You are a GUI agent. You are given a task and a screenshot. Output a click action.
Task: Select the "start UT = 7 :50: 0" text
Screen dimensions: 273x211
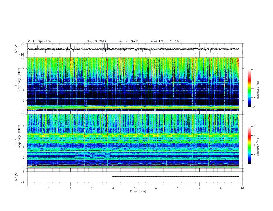point(166,41)
